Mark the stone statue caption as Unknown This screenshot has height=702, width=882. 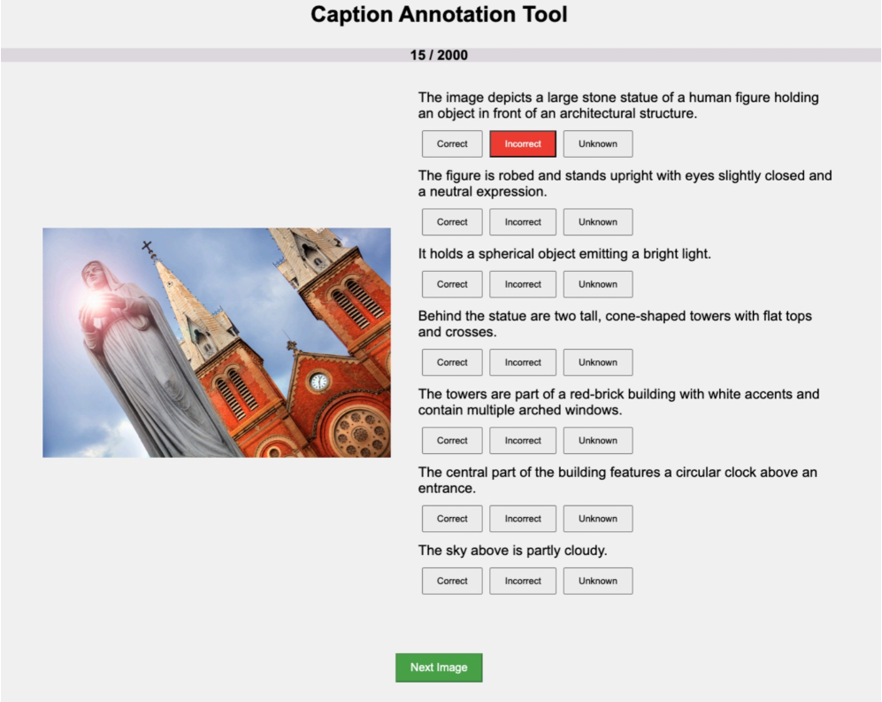598,143
